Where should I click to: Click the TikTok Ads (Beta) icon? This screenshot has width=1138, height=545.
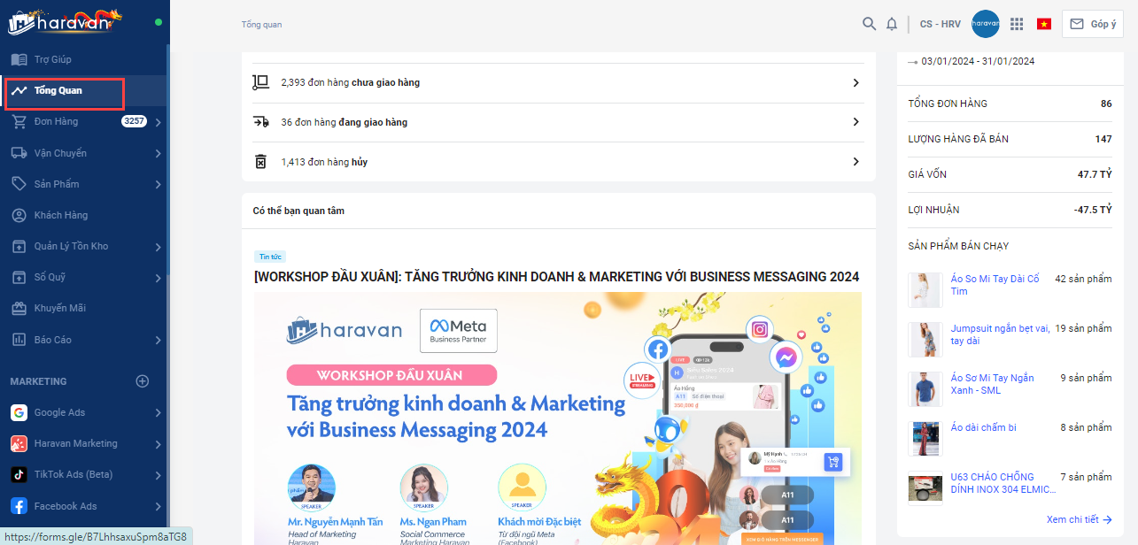(x=19, y=474)
